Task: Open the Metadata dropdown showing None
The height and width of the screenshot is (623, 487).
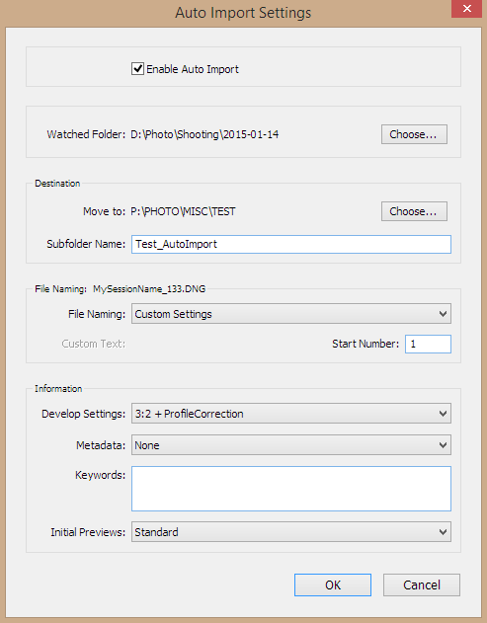Action: point(291,445)
